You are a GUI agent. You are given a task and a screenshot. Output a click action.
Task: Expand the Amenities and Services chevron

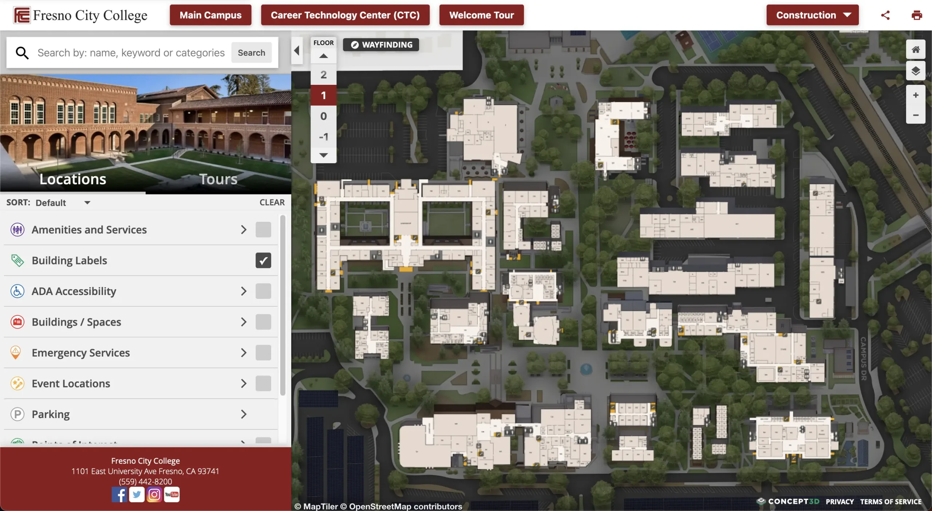point(244,230)
